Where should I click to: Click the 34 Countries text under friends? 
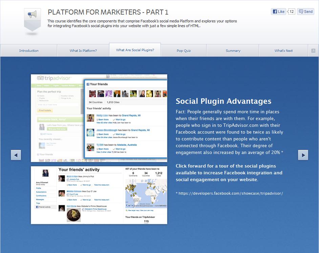pyautogui.click(x=95, y=102)
